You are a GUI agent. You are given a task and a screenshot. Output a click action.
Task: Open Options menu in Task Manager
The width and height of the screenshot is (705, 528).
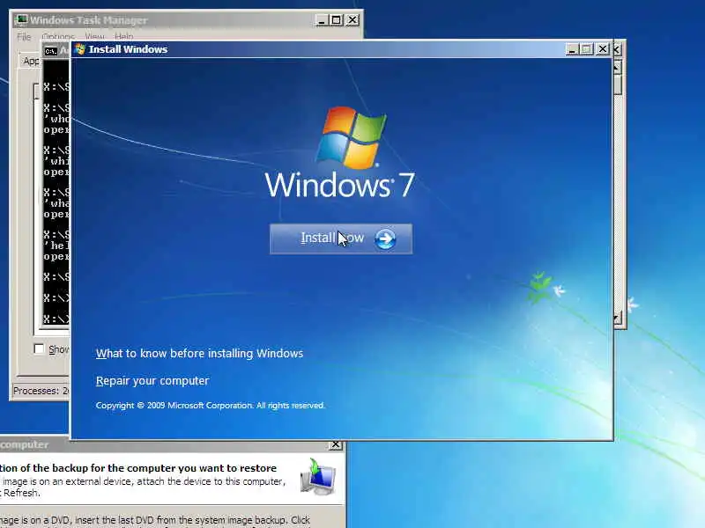pos(58,36)
